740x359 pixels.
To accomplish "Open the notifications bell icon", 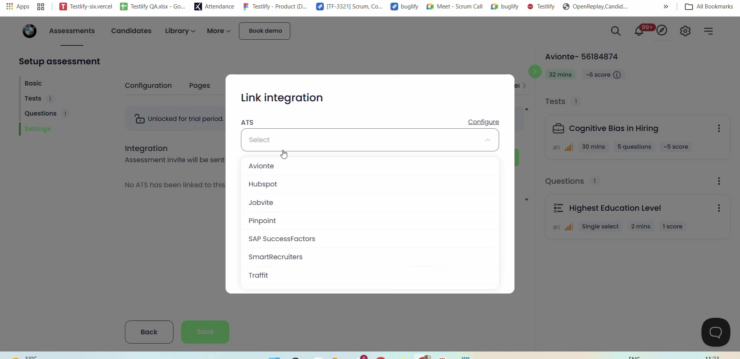I will 639,31.
